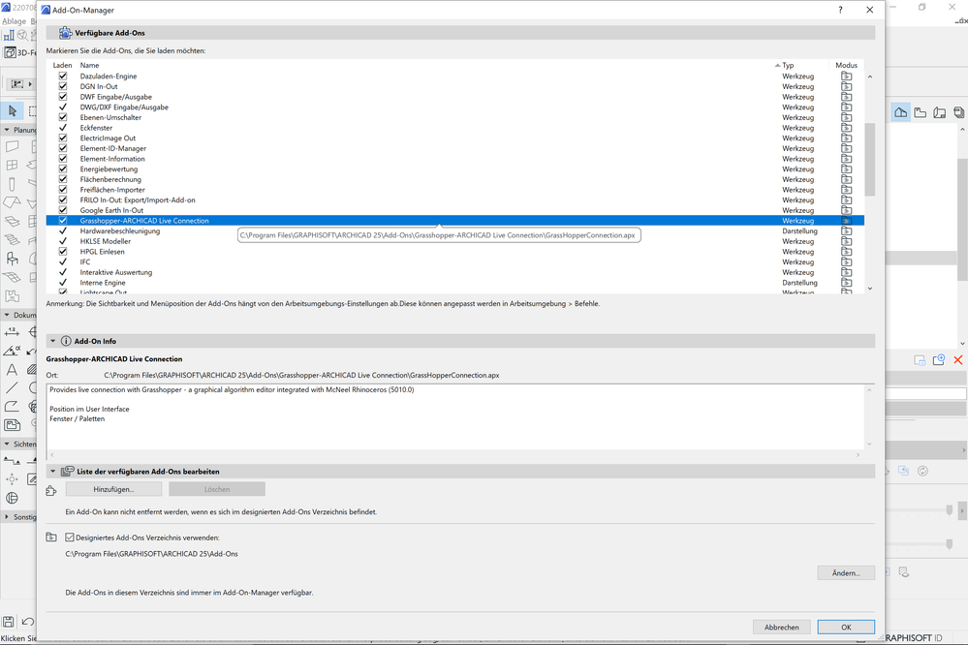This screenshot has width=968, height=645.
Task: Select the Column tool in the toolbox
Action: click(x=12, y=184)
